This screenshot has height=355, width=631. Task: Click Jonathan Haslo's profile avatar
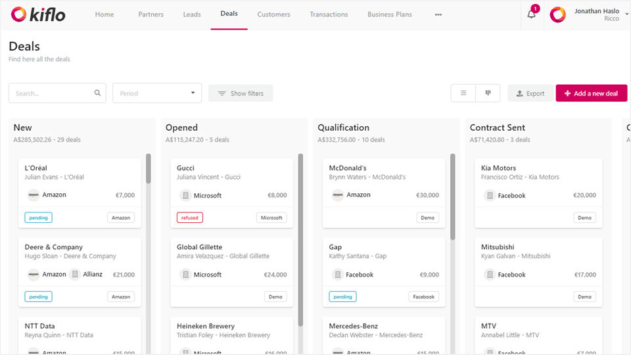point(558,14)
